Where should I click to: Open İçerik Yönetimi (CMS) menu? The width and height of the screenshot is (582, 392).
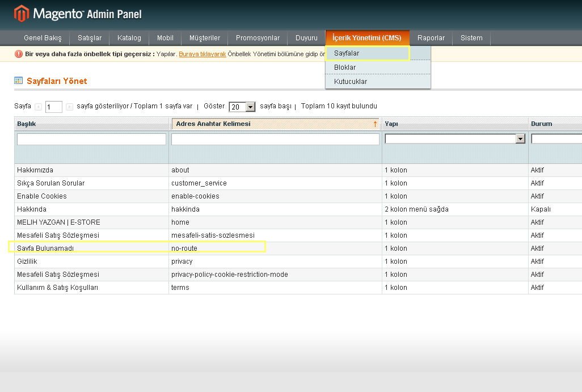(367, 38)
